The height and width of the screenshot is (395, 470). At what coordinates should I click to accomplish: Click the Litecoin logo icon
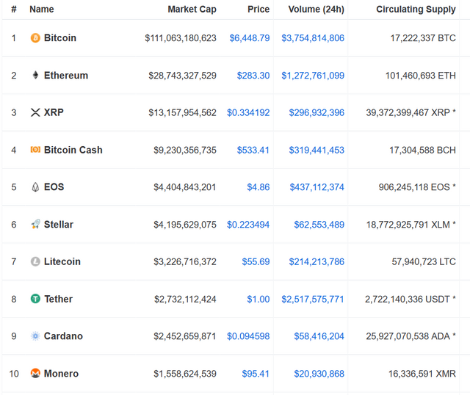(35, 262)
